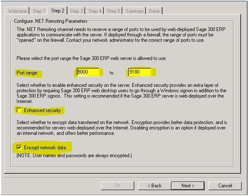Click the NOTE about passwords always encrypted

pyautogui.click(x=74, y=155)
